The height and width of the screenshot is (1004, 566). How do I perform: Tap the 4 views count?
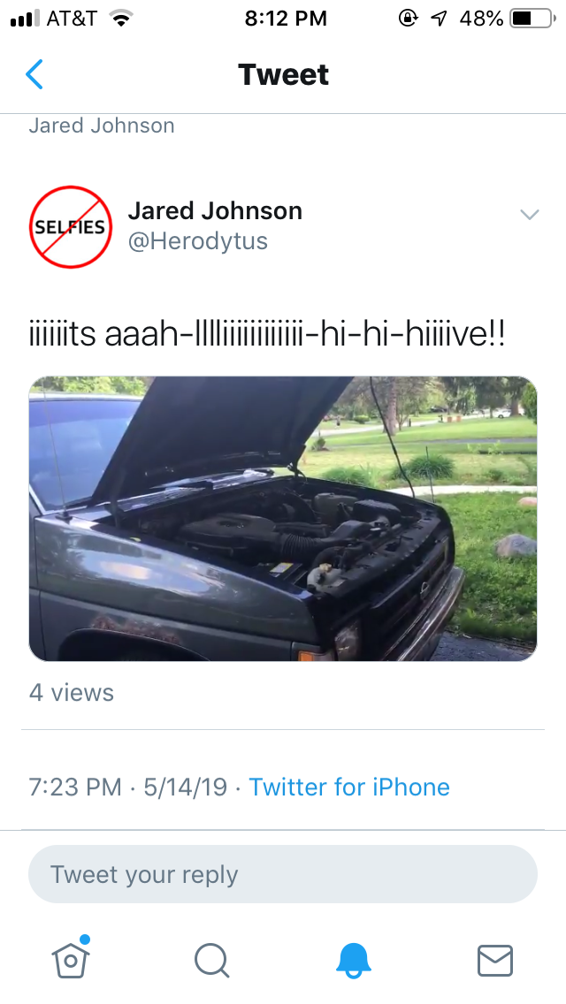(71, 692)
